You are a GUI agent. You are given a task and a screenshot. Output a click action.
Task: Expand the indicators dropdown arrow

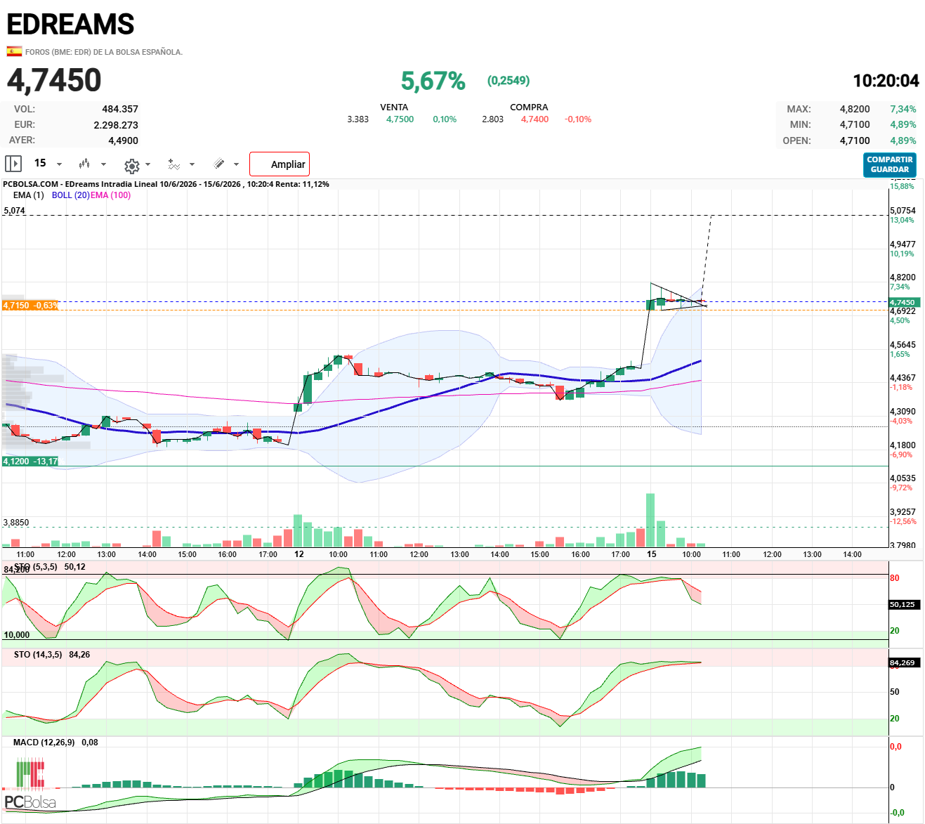click(x=192, y=164)
